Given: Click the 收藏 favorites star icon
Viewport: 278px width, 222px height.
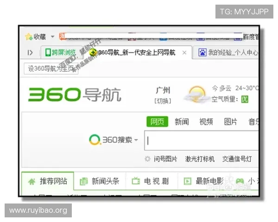Looking at the screenshot, I should (x=28, y=37).
